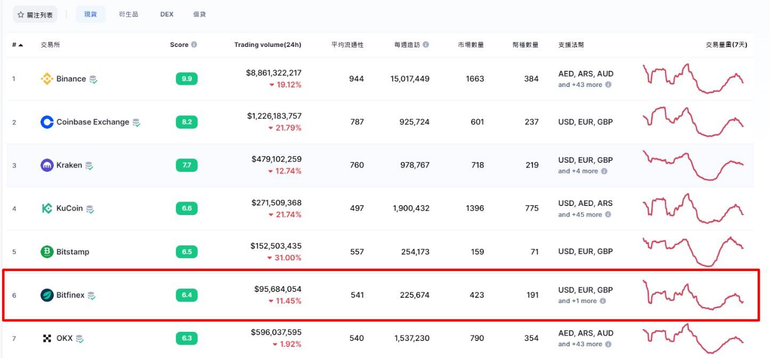Viewport: 770px width, 358px height.
Task: Open the OKX exchange link
Action: coord(65,338)
